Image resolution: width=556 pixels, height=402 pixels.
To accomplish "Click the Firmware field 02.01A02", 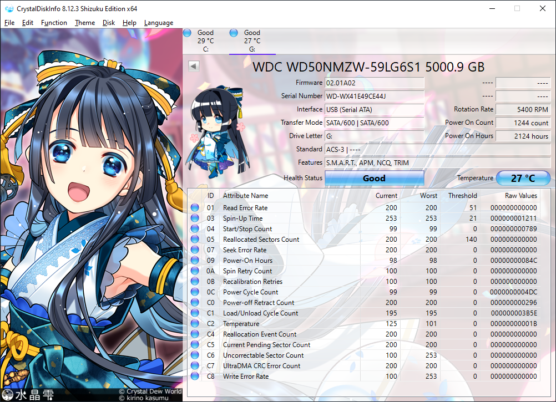I will 374,83.
